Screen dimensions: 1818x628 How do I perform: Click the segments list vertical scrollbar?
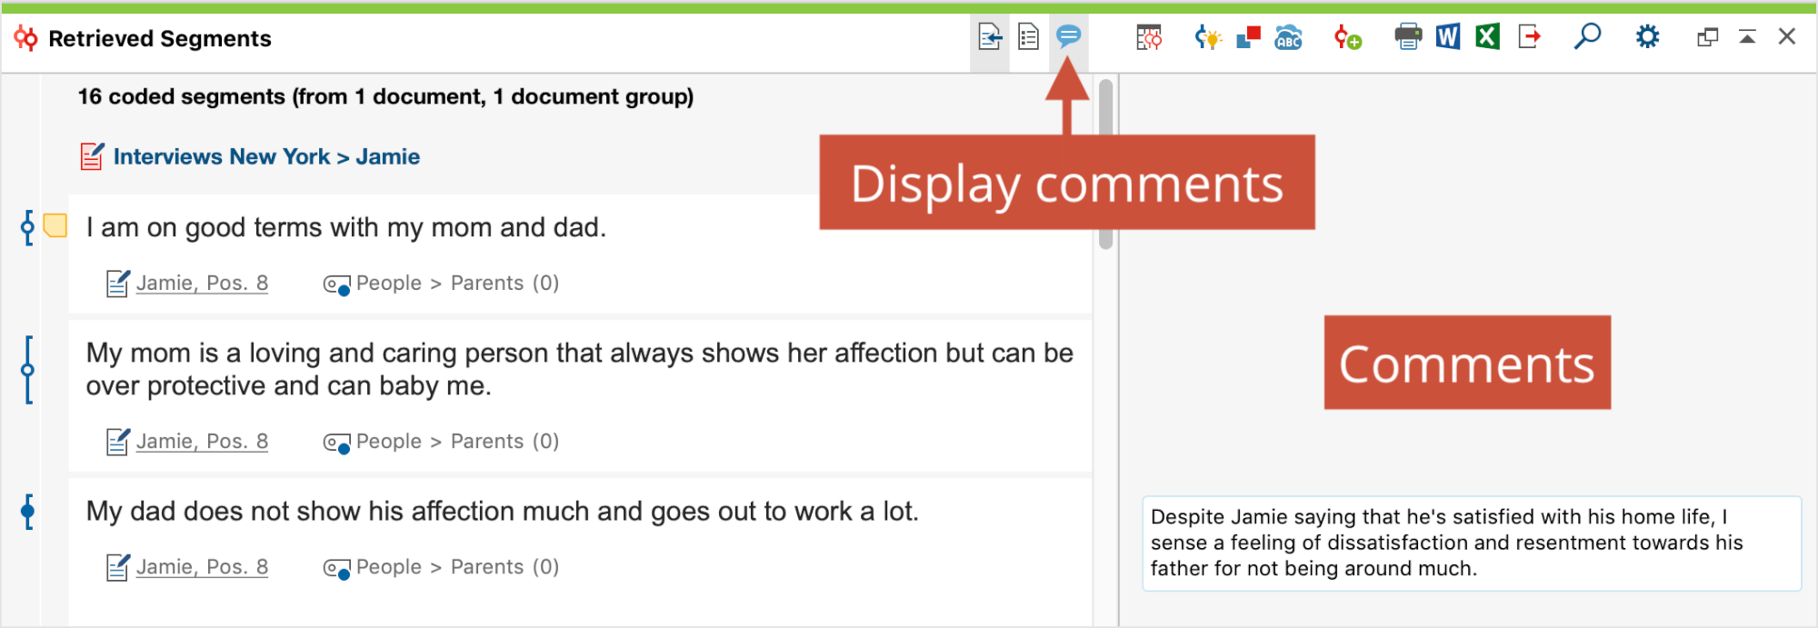click(1105, 164)
